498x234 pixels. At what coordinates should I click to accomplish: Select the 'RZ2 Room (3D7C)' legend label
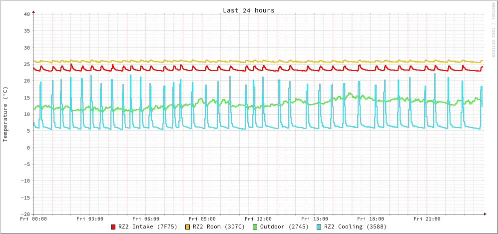pyautogui.click(x=219, y=227)
